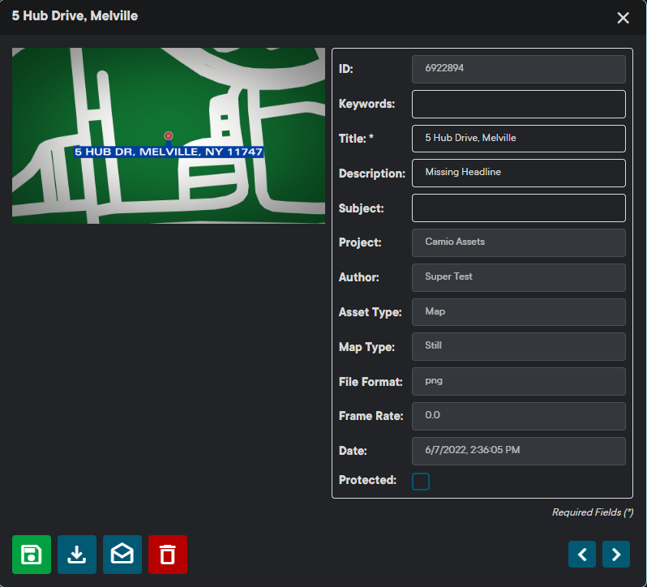Delete the asset with red trash button
This screenshot has width=647, height=587.
(168, 555)
